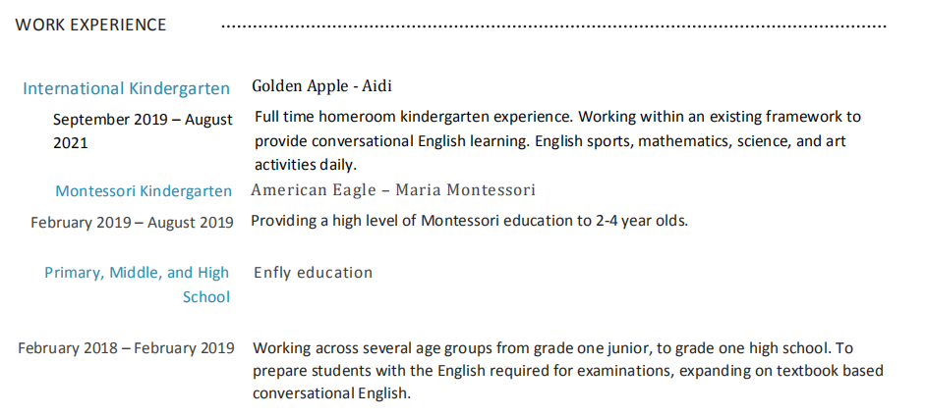This screenshot has width=926, height=416.
Task: Click the dotted divider line beside the heading
Action: tap(554, 26)
